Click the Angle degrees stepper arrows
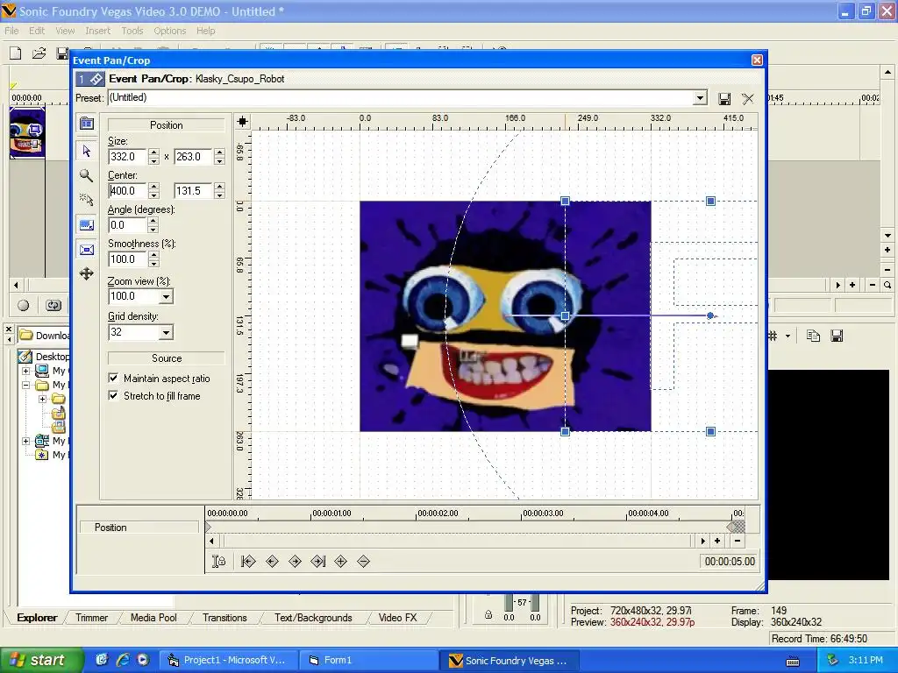Viewport: 898px width, 673px height. [153, 225]
